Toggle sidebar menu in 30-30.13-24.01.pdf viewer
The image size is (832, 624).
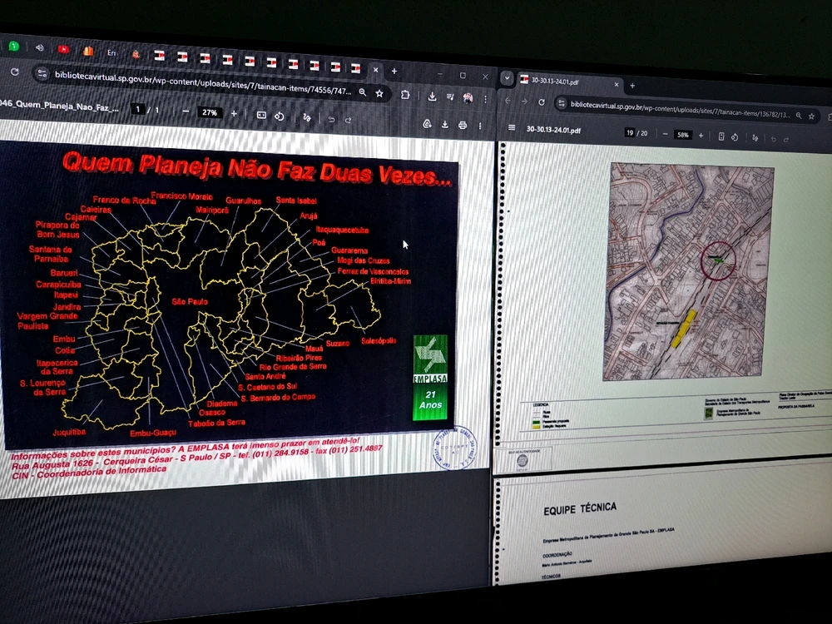pyautogui.click(x=512, y=128)
